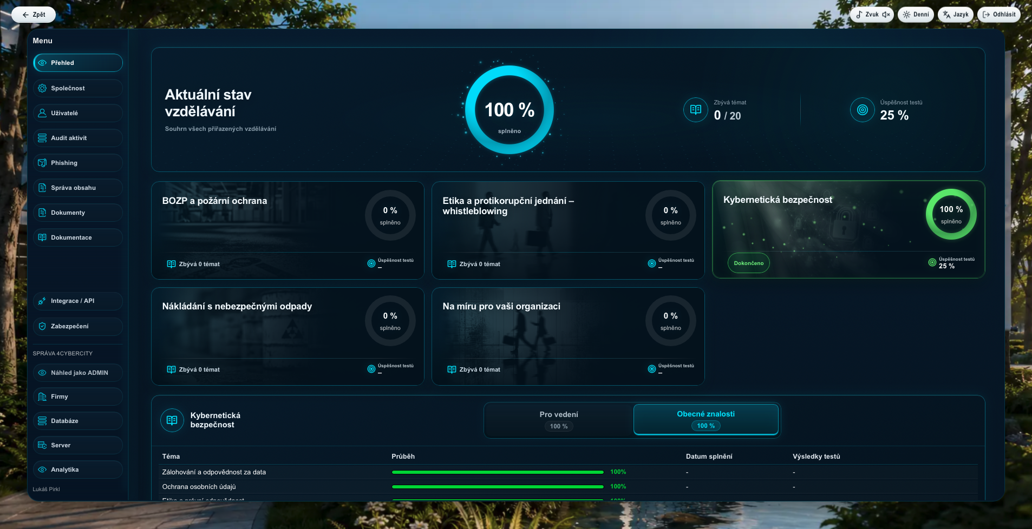The image size is (1032, 529).
Task: Click the user name Lukáš Pirkl
Action: click(x=47, y=489)
